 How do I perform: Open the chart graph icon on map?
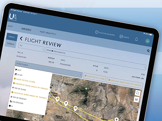point(137,100)
